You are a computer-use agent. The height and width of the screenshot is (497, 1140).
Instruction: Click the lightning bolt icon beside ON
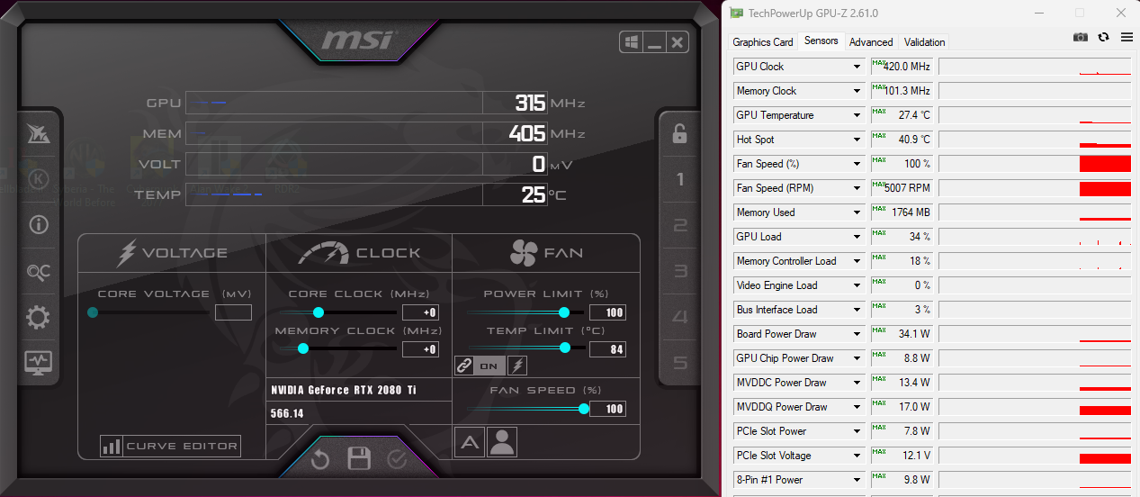(517, 366)
